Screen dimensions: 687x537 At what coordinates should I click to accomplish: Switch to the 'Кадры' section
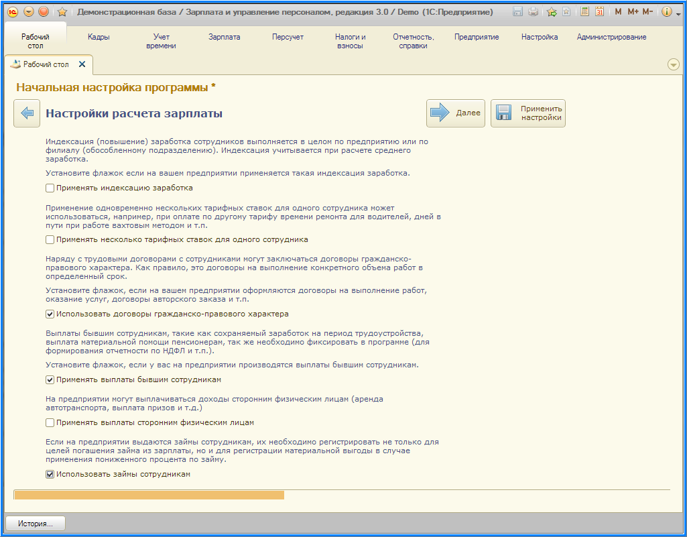[x=99, y=38]
